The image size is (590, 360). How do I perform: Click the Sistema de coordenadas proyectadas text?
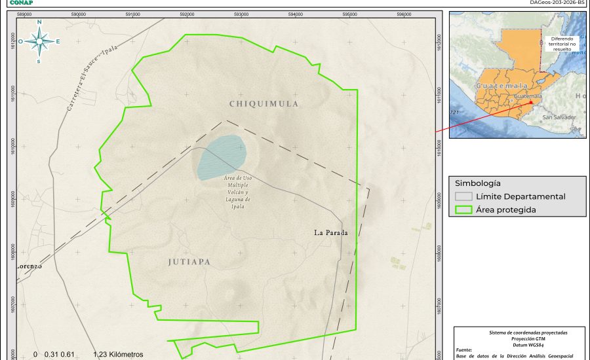518,333
